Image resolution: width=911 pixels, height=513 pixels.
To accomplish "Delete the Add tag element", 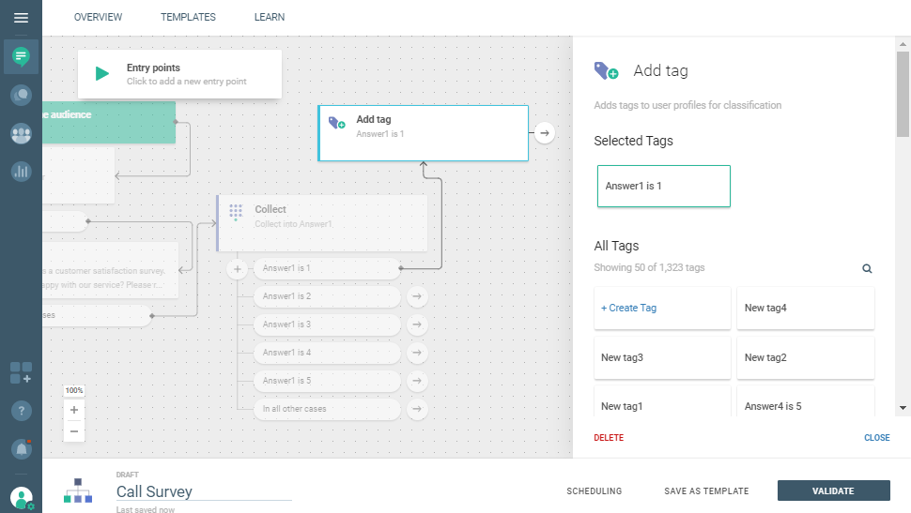I will pos(609,438).
